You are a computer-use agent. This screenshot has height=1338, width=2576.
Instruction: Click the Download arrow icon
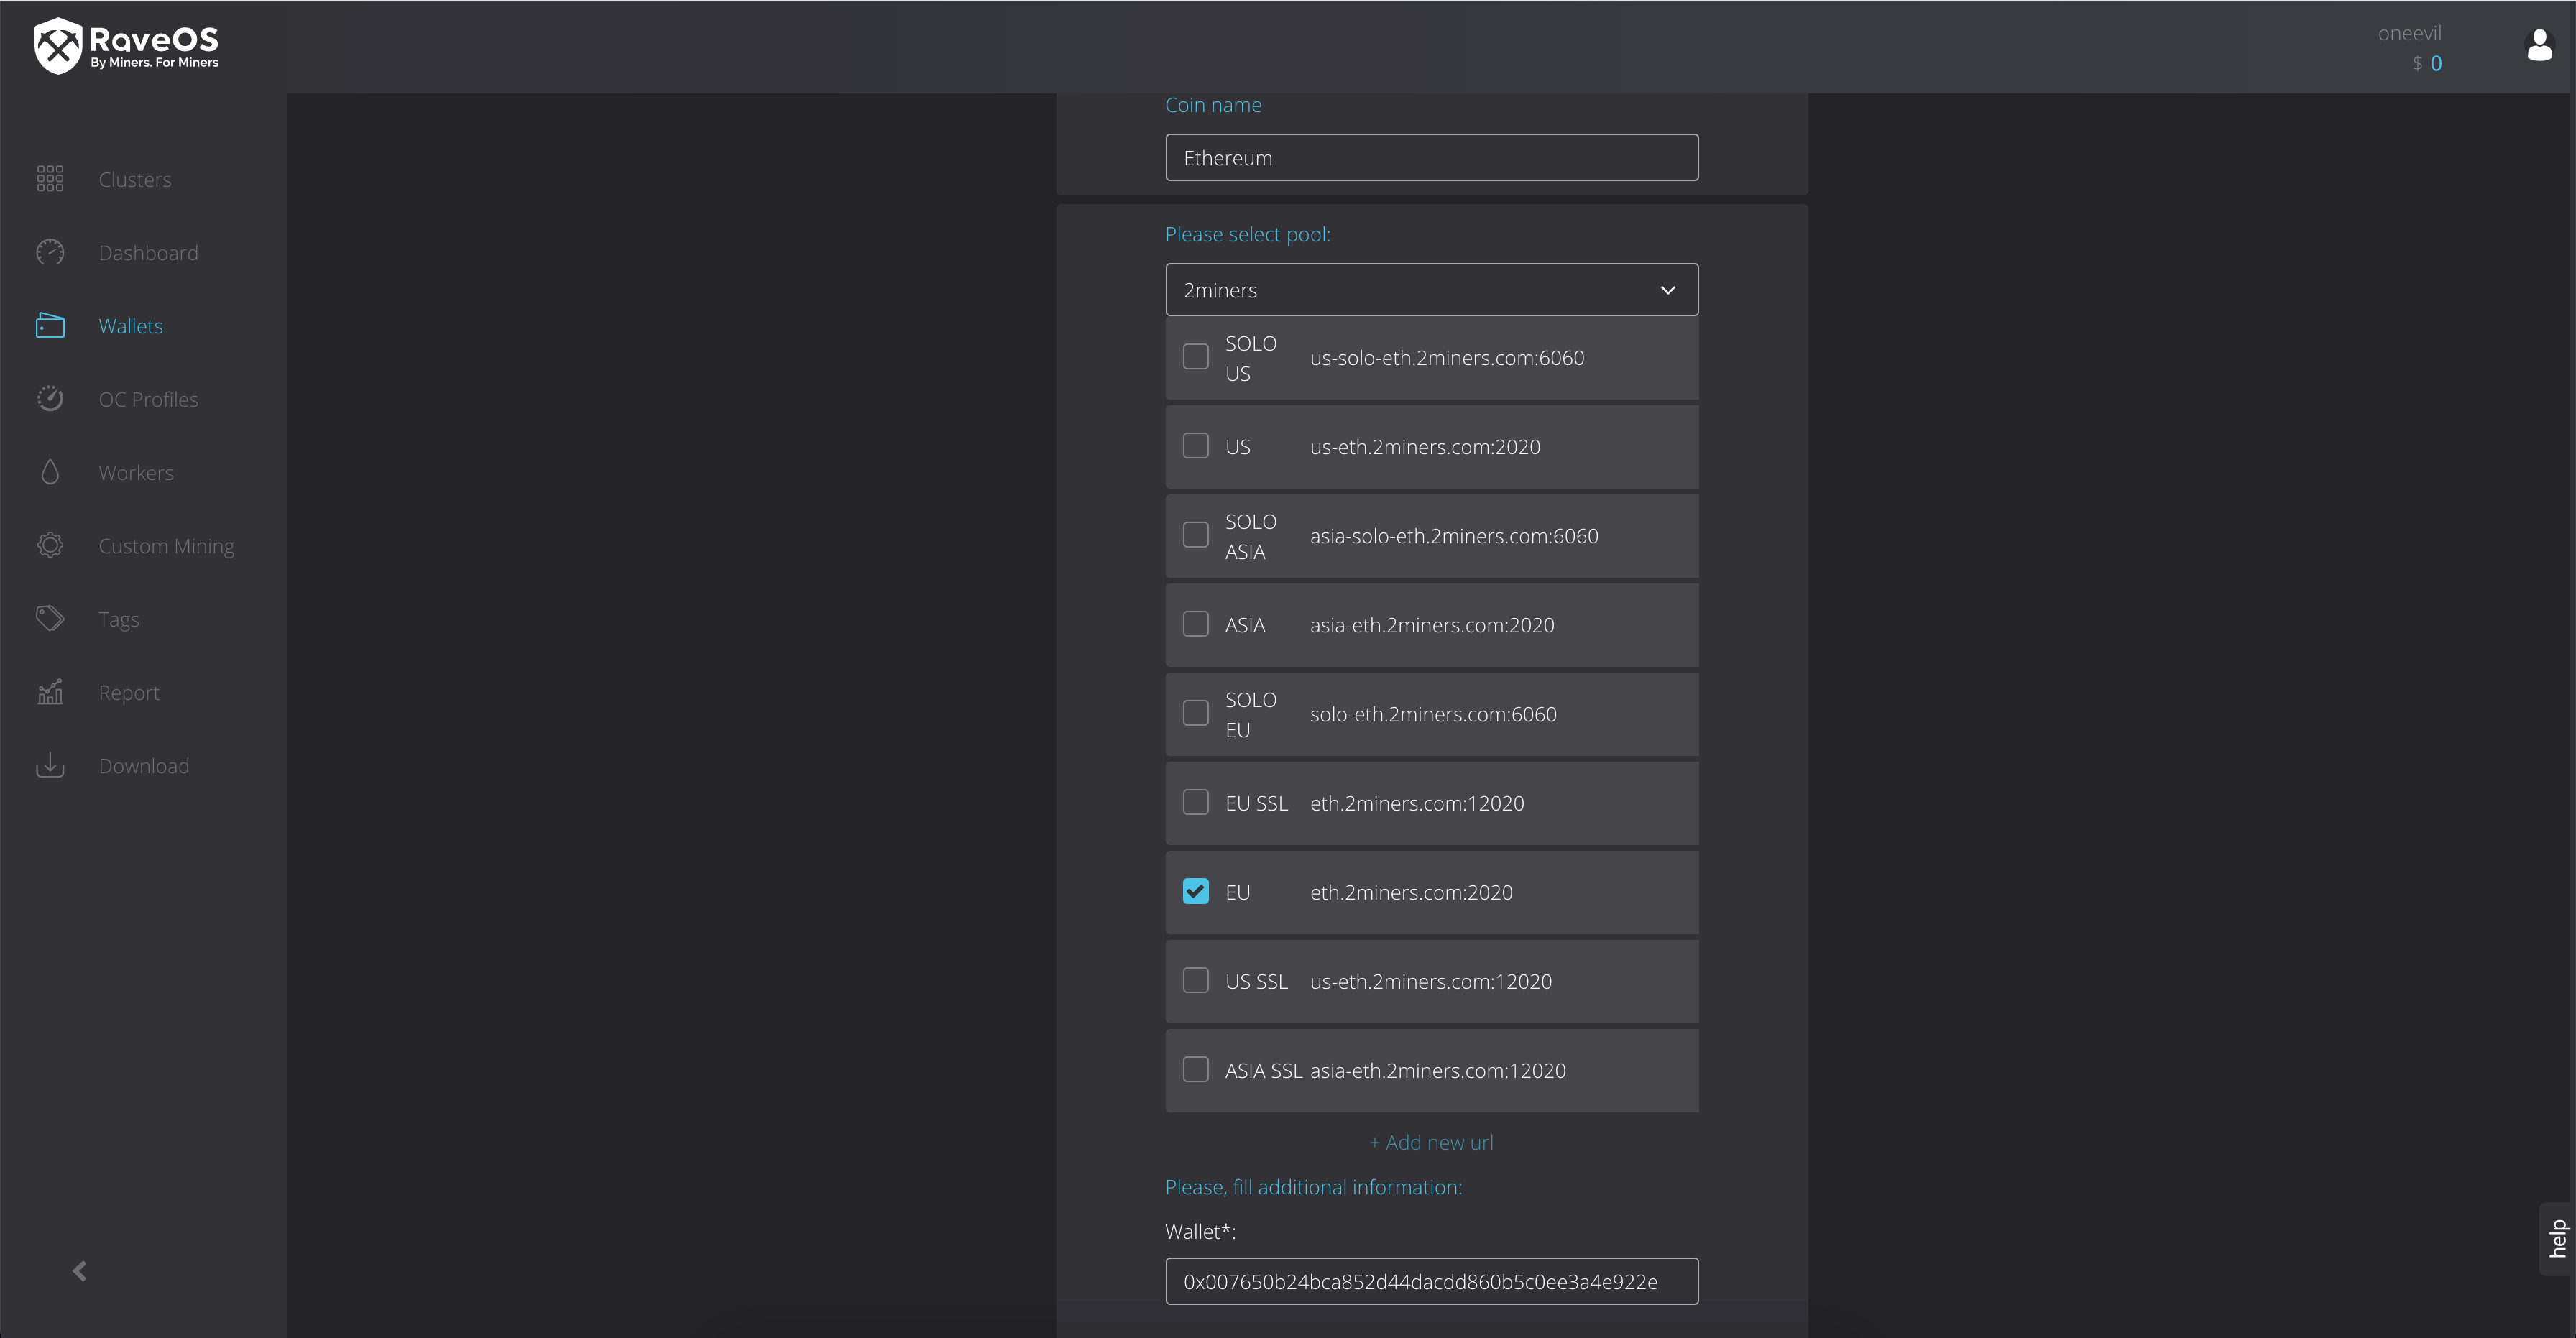(x=50, y=765)
